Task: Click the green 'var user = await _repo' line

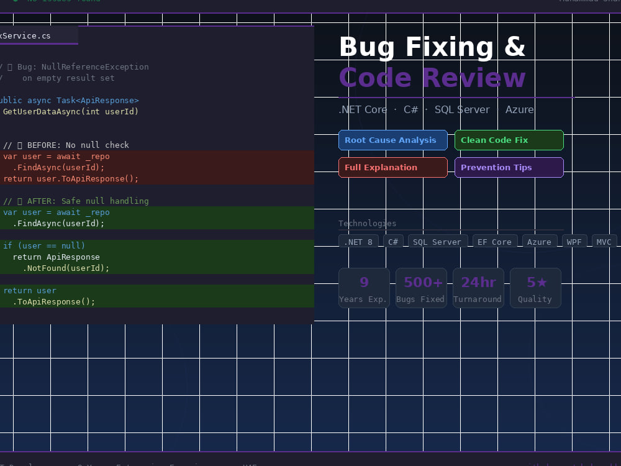Action: tap(57, 212)
